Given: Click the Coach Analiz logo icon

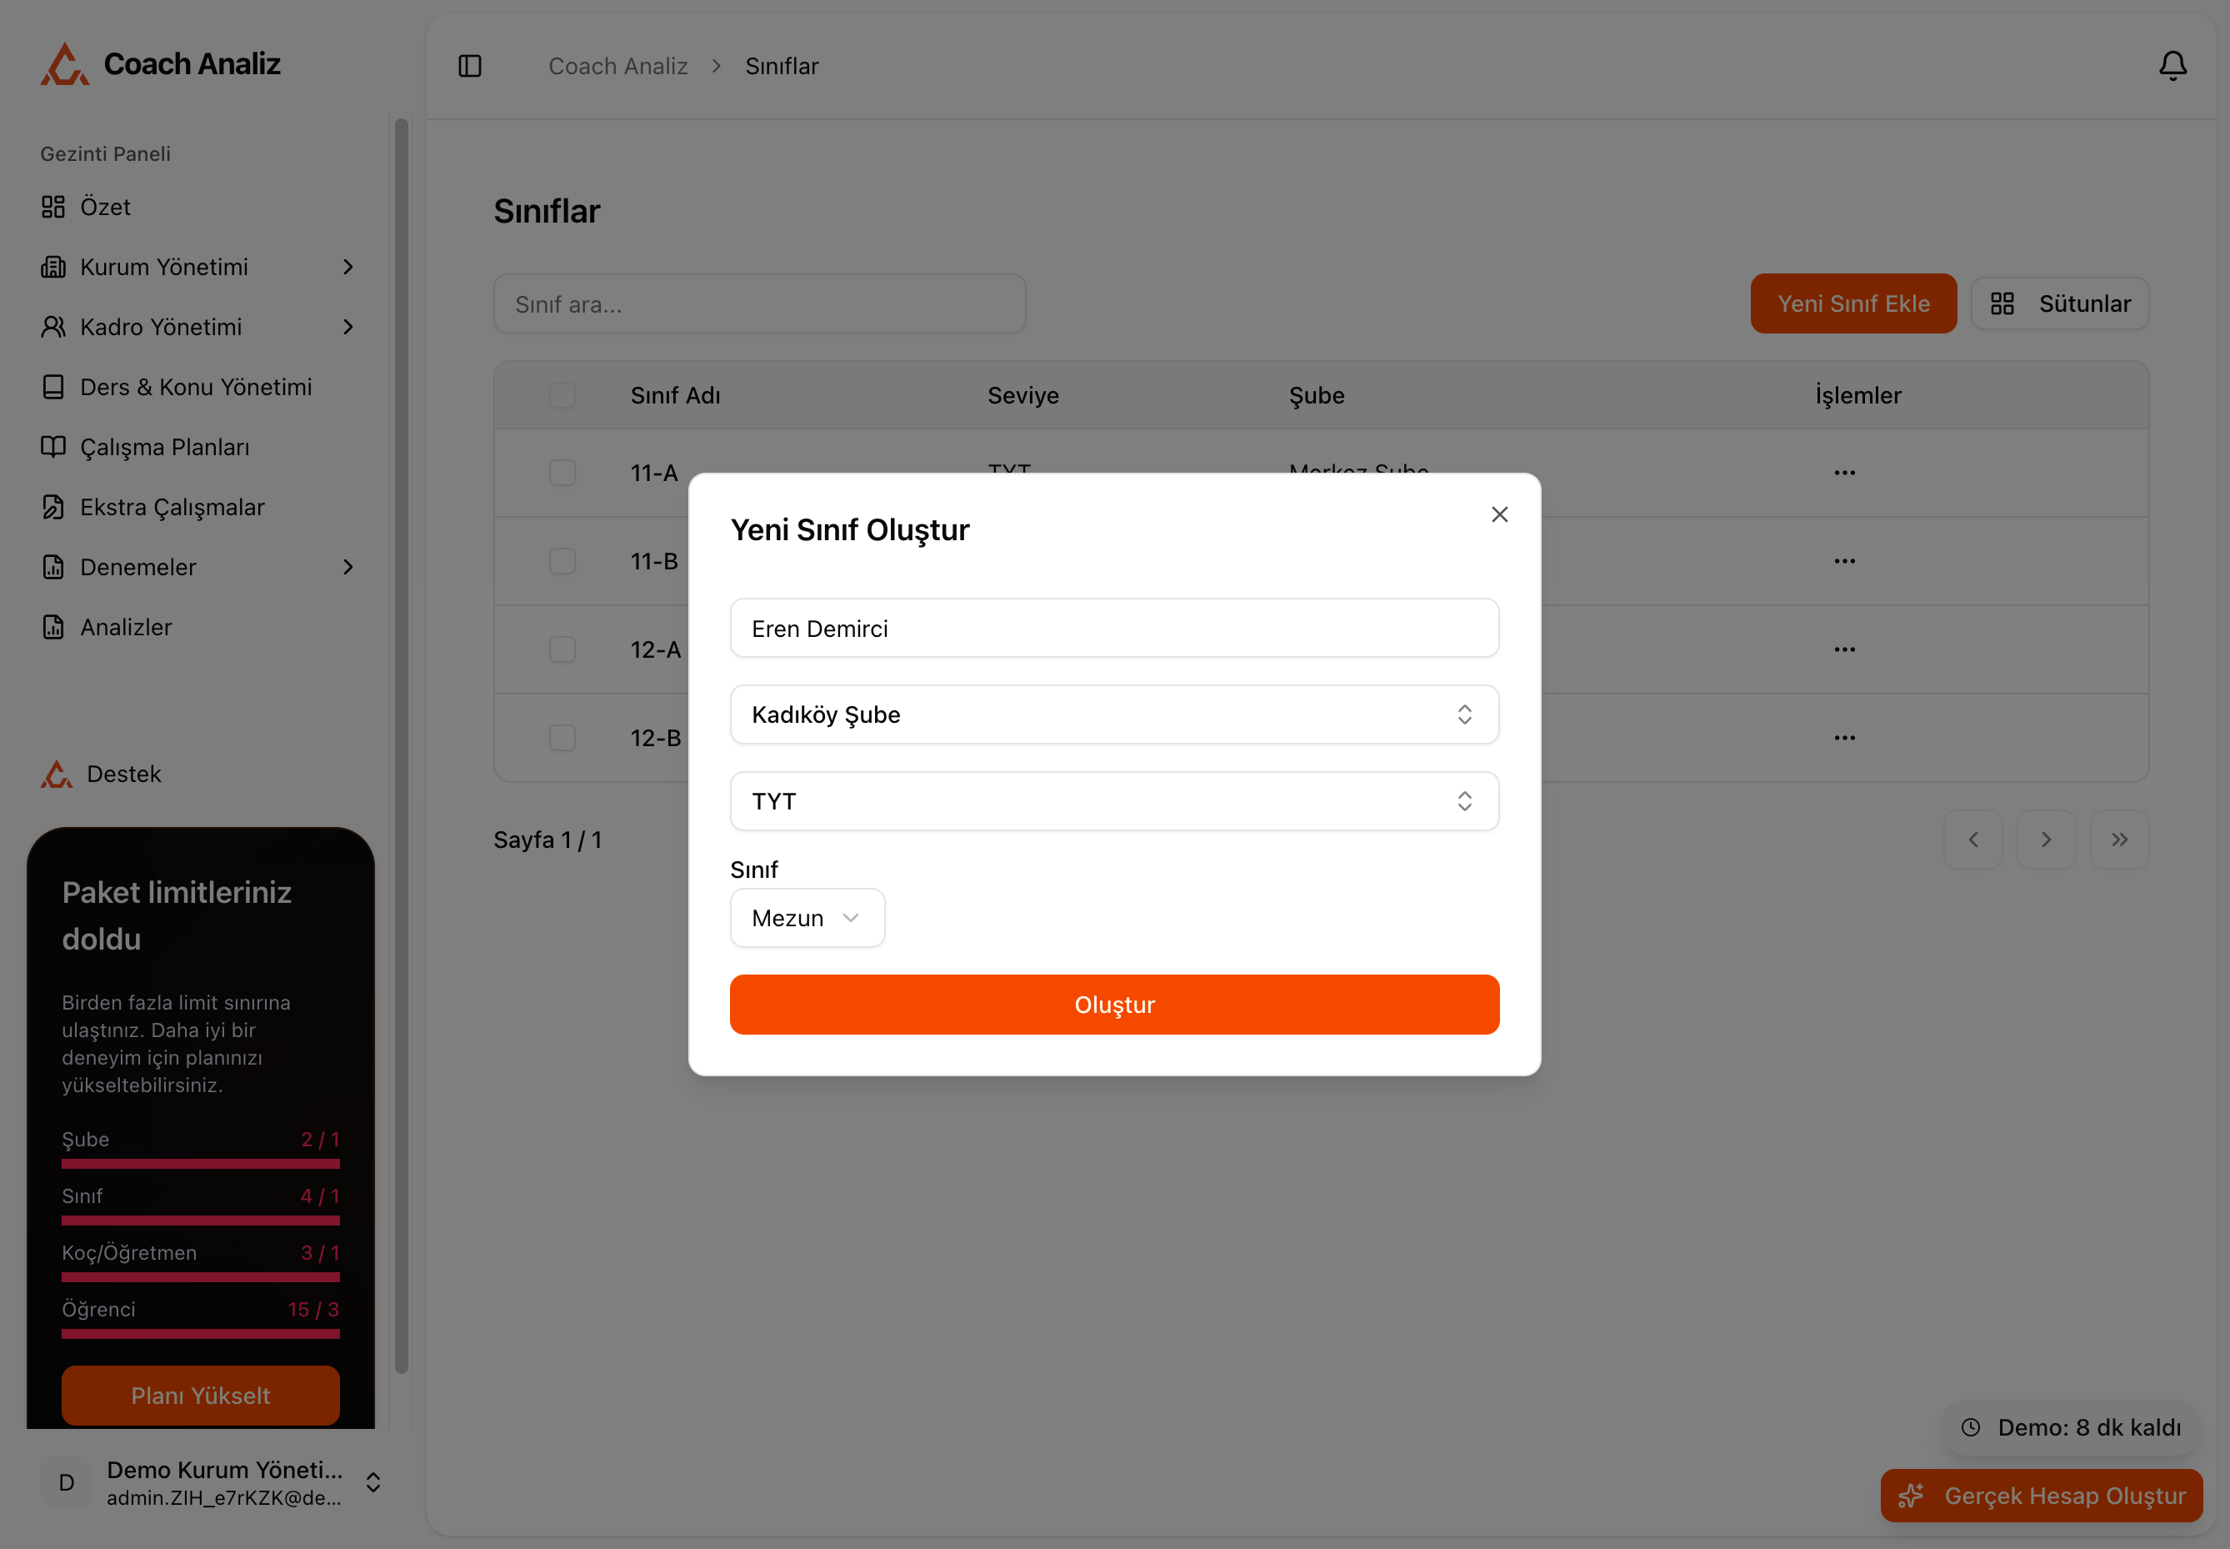Looking at the screenshot, I should click(64, 64).
